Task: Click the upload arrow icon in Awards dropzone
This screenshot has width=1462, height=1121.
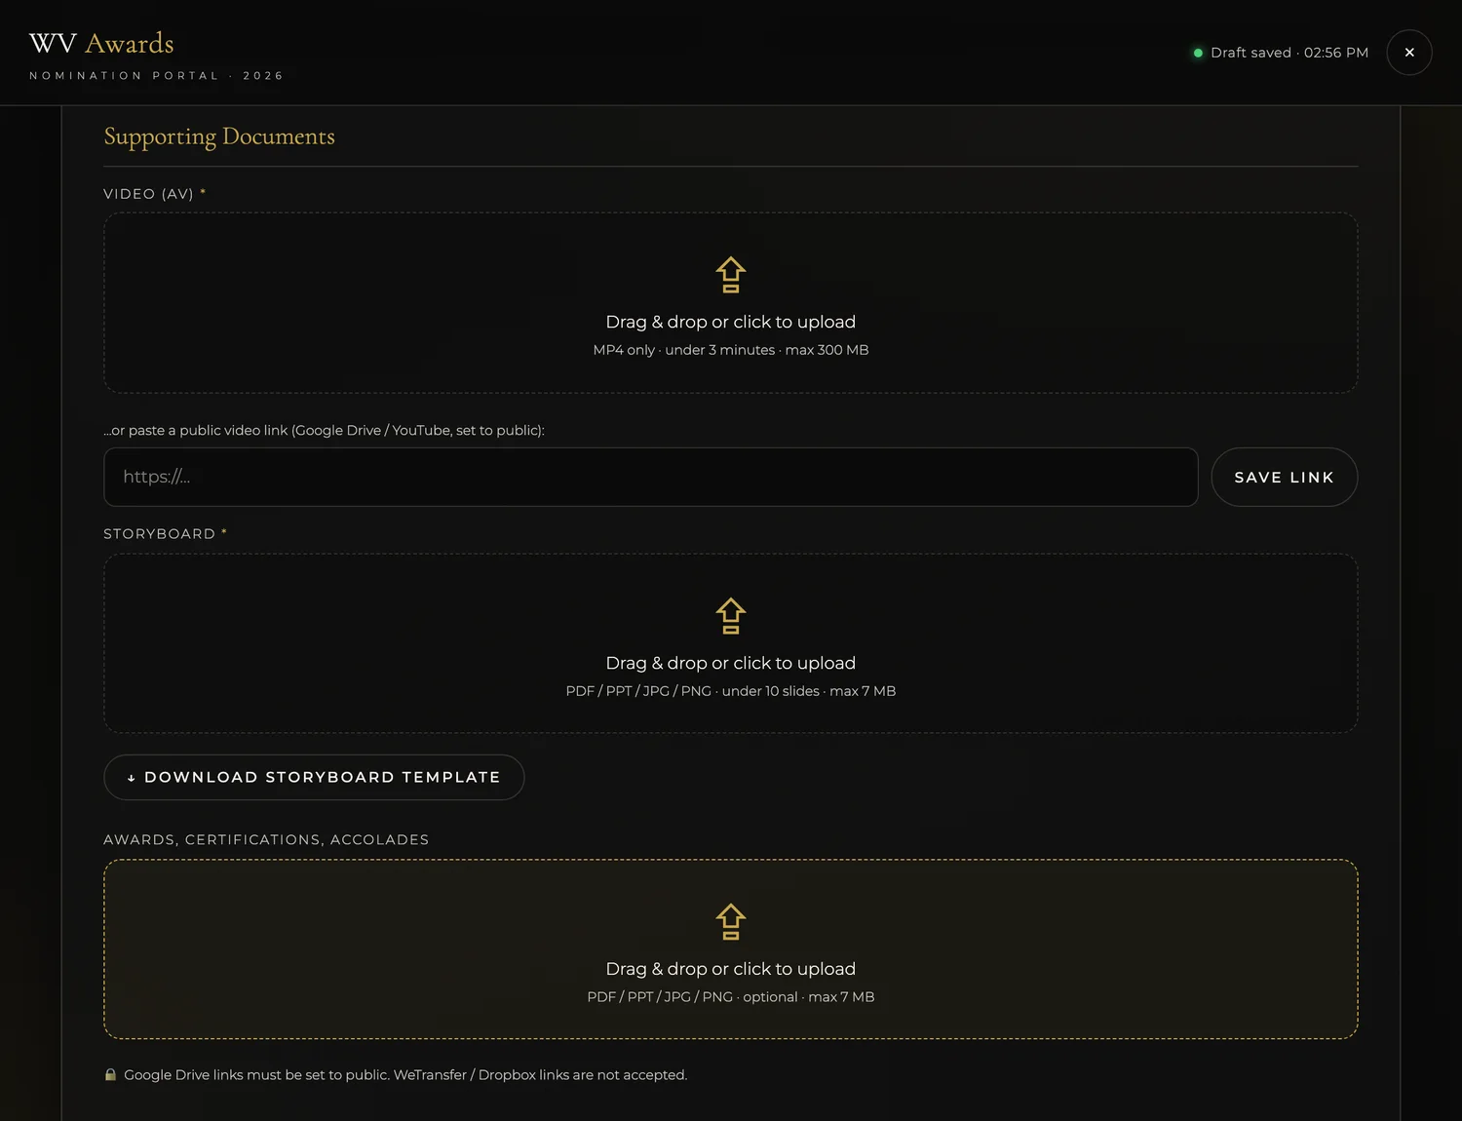Action: pos(731,922)
